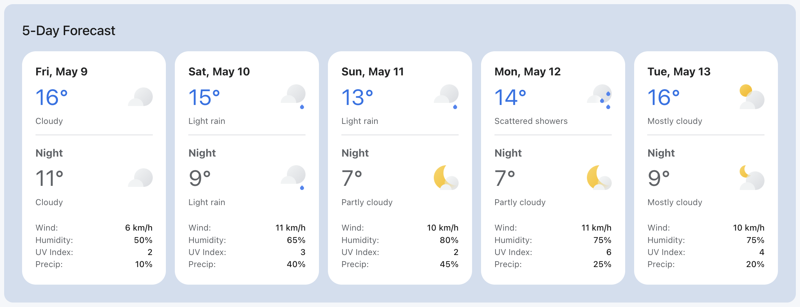Click the 13° temperature on Sunday's card
This screenshot has height=307, width=800.
tap(358, 97)
